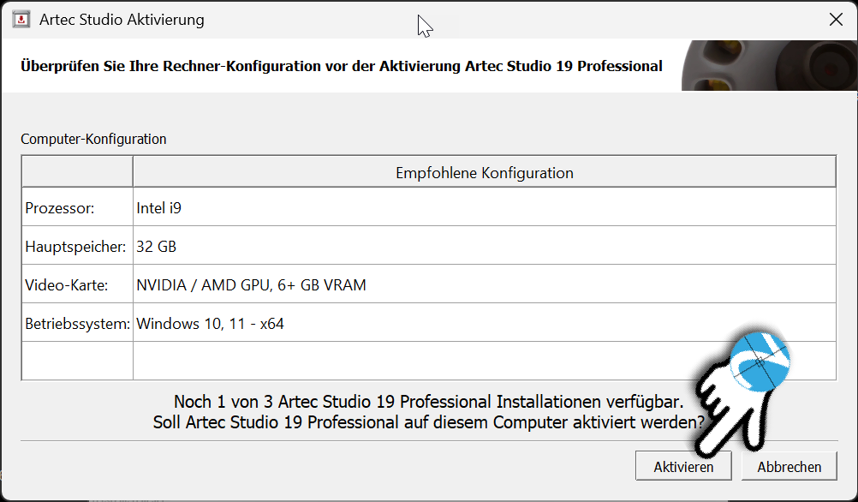Click the Noch 1 von 3 Installationen text

428,402
